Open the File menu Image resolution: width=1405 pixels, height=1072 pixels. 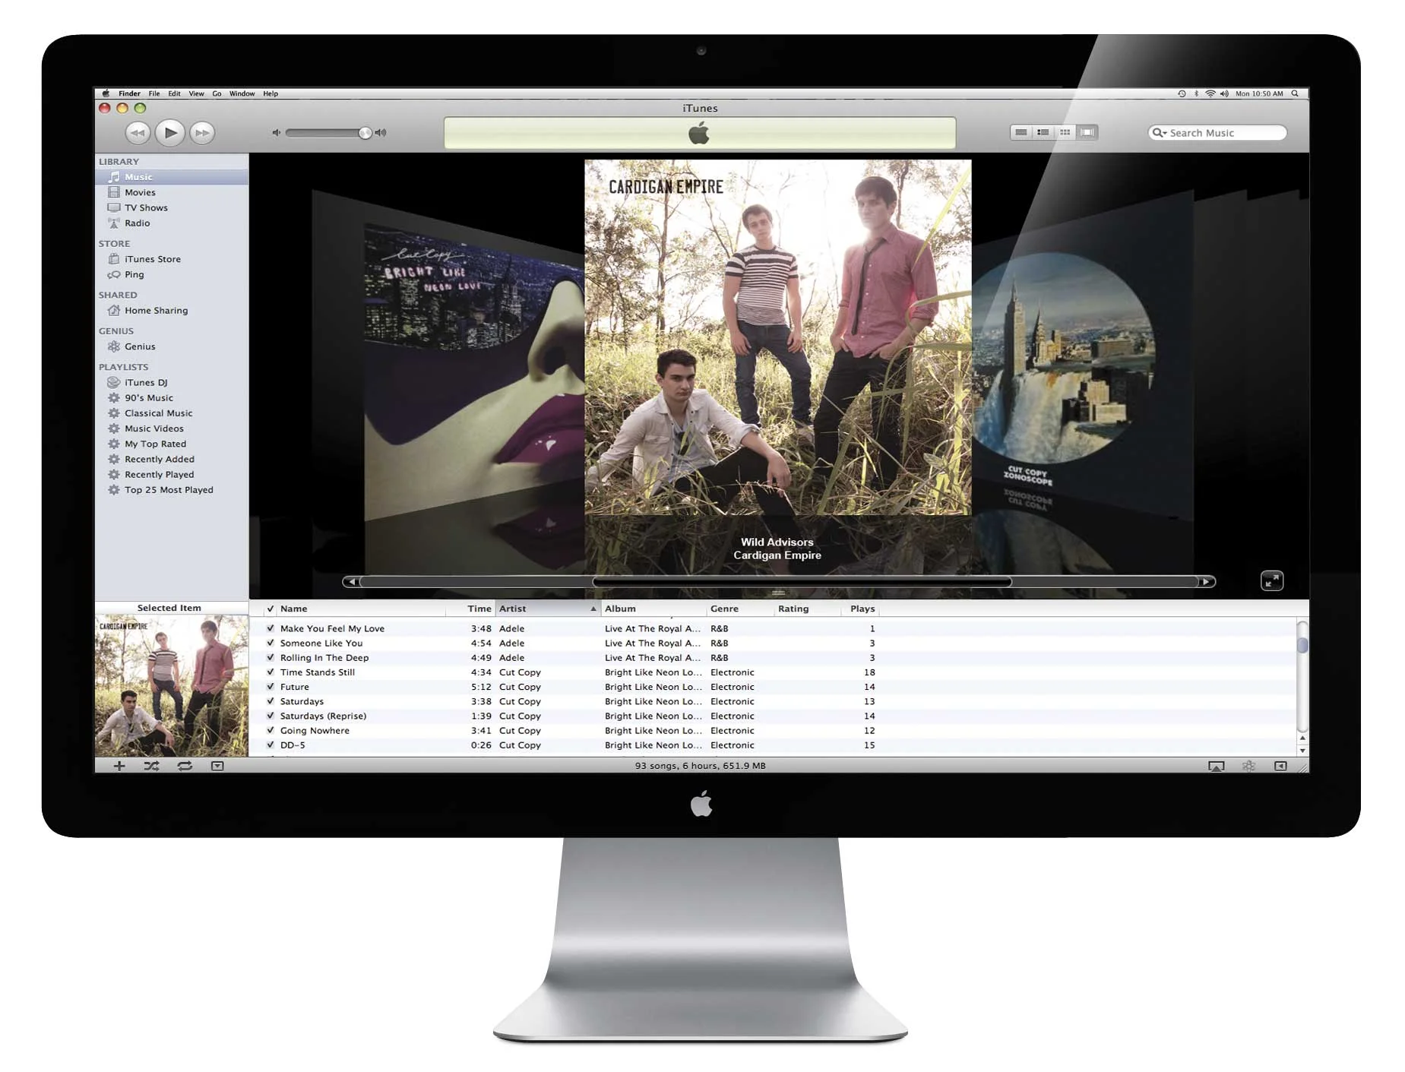point(154,93)
